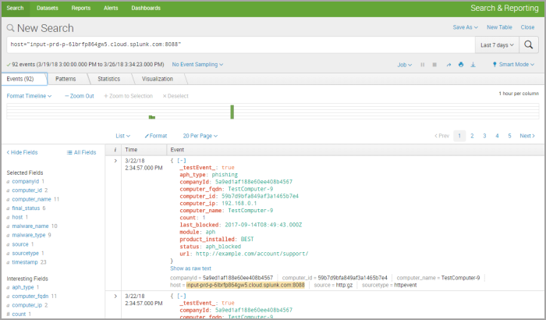Open Dashboards in top navigation

(x=145, y=8)
